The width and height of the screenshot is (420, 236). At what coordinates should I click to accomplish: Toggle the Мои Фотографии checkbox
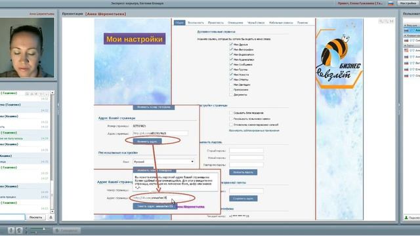231,50
